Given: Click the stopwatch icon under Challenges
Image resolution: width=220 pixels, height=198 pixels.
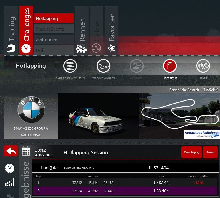Looking at the screenshot, I should 26,49.
